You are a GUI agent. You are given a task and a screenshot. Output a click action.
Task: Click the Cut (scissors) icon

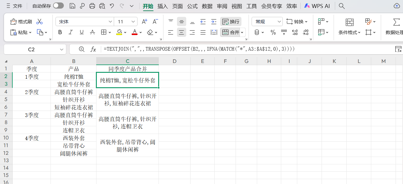coord(39,22)
